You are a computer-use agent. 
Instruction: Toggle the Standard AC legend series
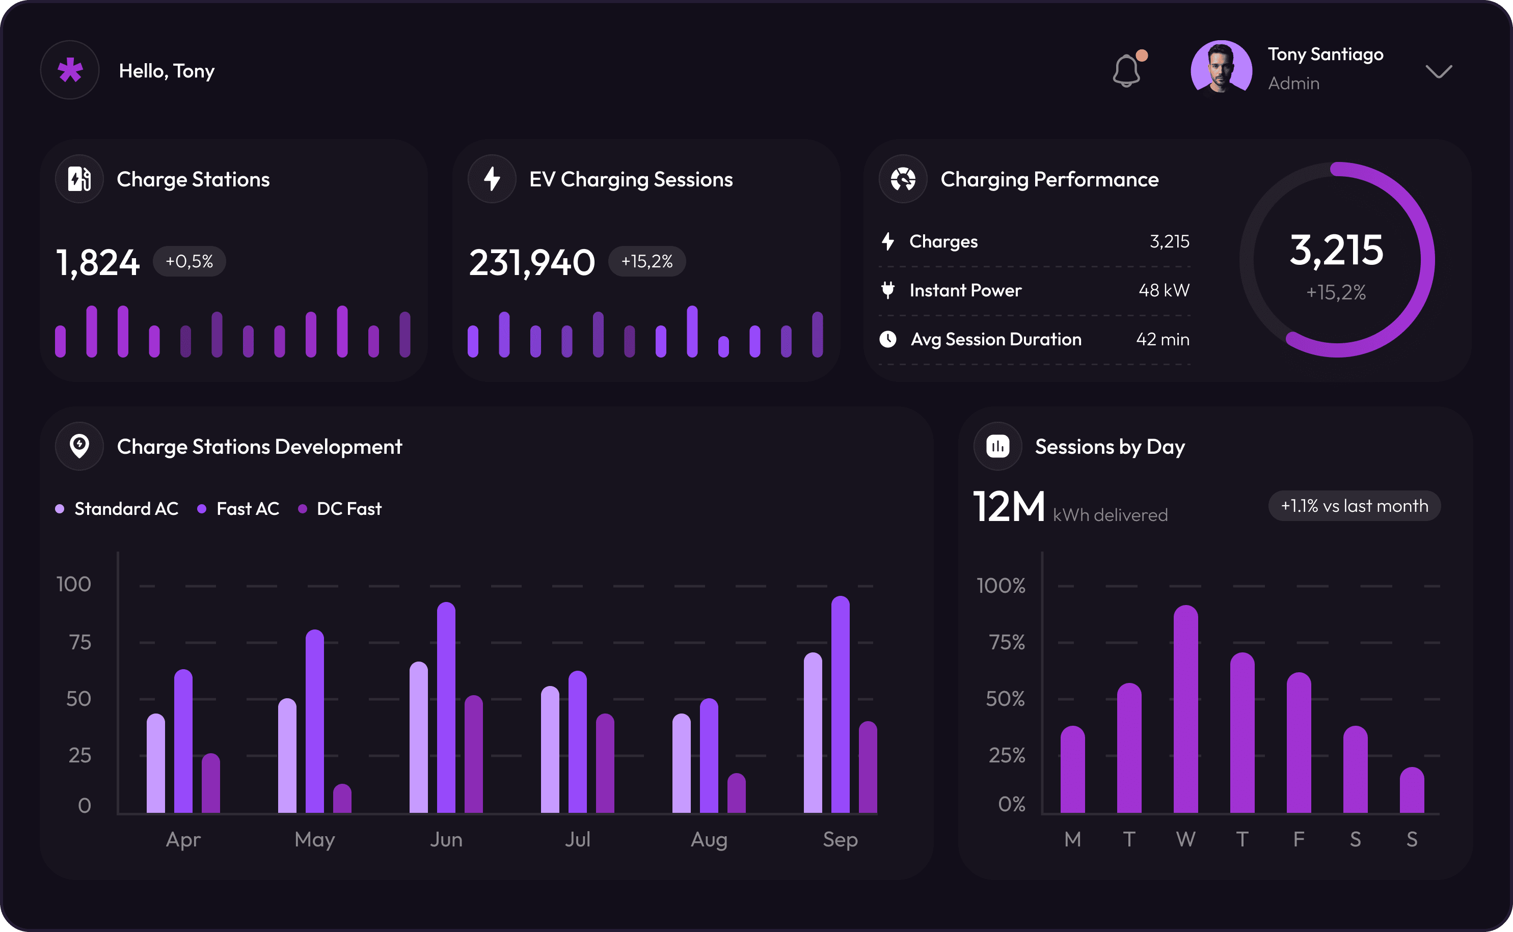[x=117, y=509]
